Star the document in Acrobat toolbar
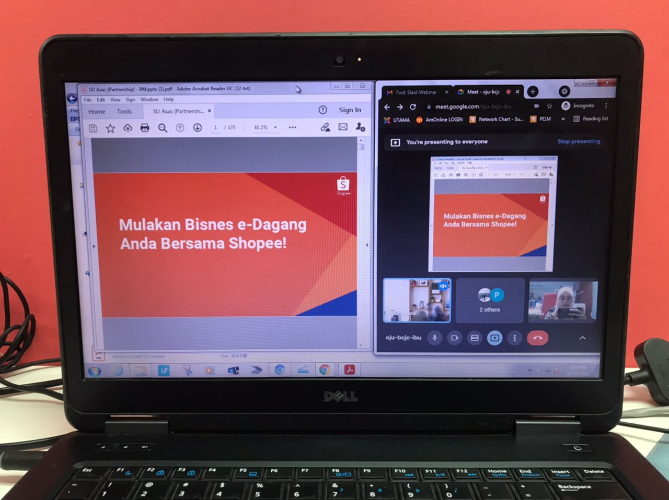This screenshot has height=500, width=669. pyautogui.click(x=110, y=128)
